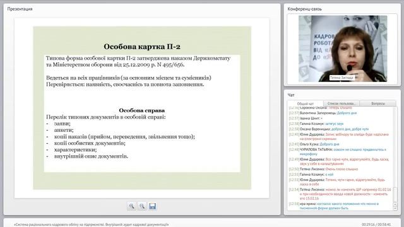Click the bullet item заяви;

click(62, 124)
